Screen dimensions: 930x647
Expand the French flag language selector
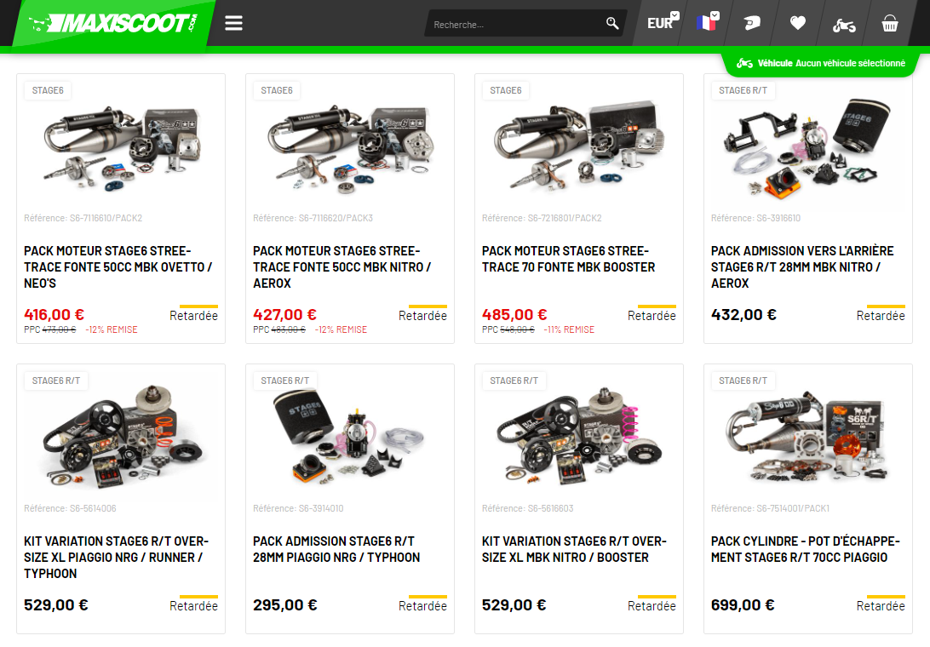pyautogui.click(x=708, y=22)
